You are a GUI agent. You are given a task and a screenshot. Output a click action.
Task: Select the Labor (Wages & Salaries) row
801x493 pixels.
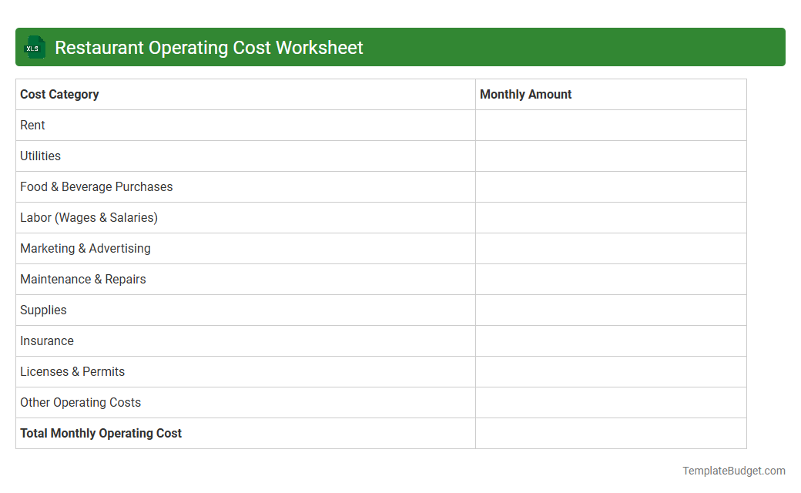pyautogui.click(x=89, y=217)
